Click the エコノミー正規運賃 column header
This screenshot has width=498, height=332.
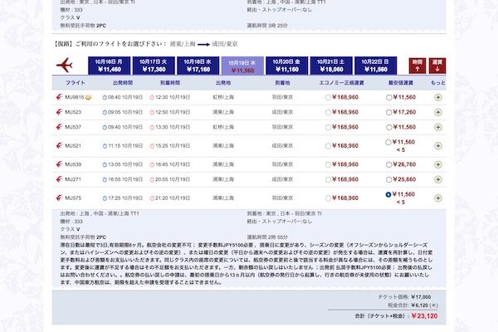point(341,83)
